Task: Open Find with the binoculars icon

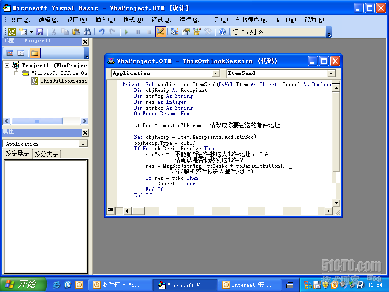Action: (88, 32)
